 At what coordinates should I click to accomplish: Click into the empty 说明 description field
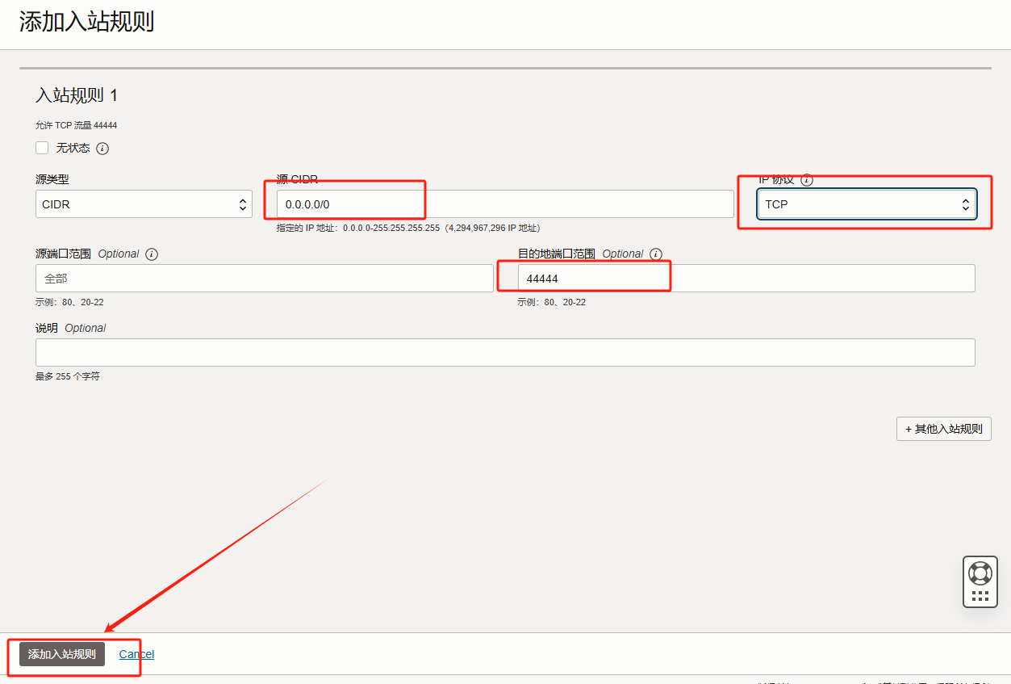point(504,352)
